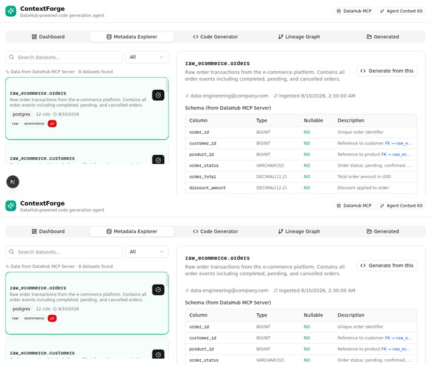
Task: Click the order_total column name cell
Action: (x=203, y=176)
